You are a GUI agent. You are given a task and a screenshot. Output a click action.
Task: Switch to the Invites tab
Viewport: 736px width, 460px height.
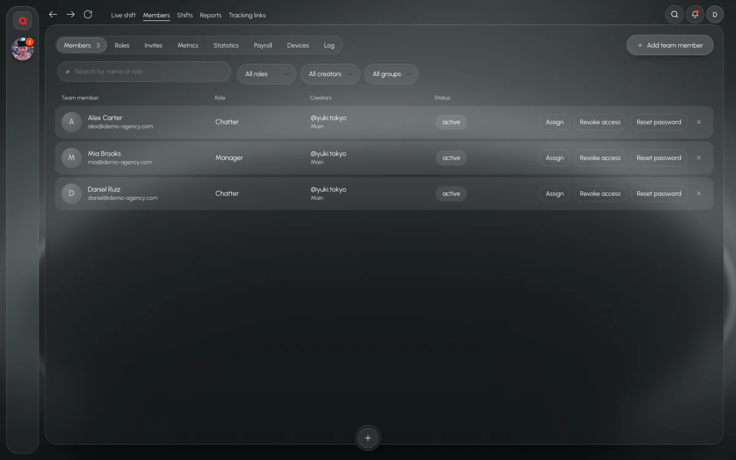(x=153, y=45)
